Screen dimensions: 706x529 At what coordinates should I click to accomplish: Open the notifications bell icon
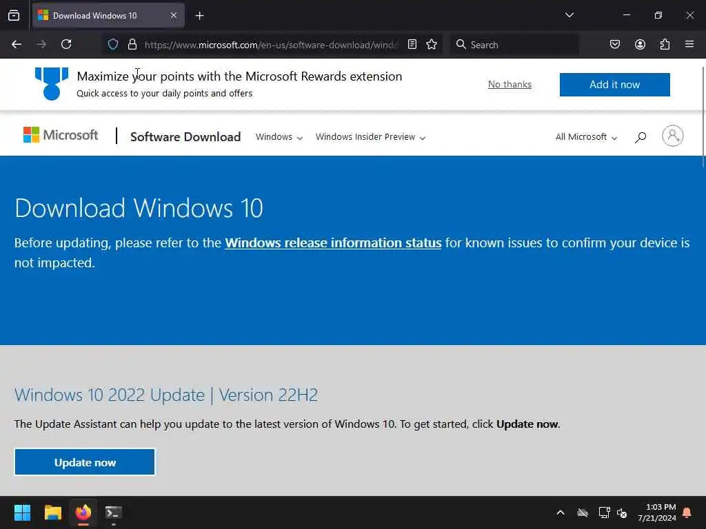click(x=687, y=512)
